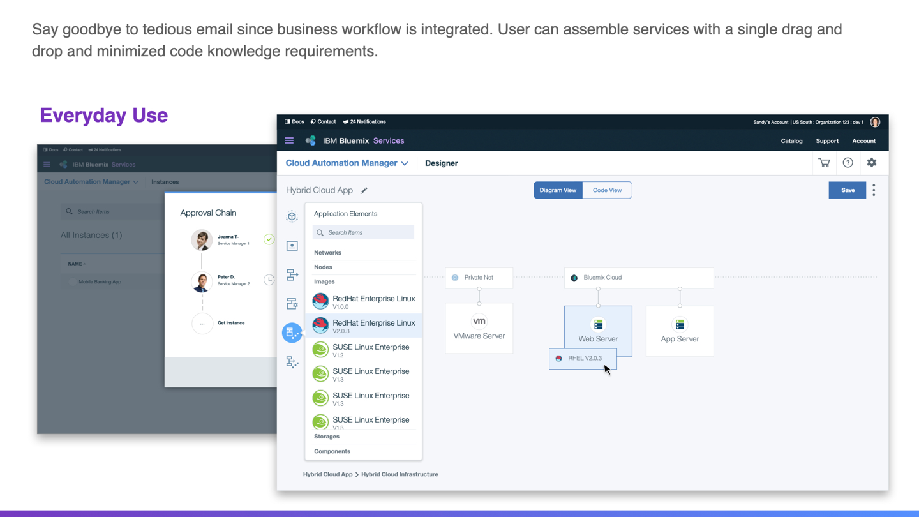Image resolution: width=919 pixels, height=517 pixels.
Task: Click the IBM Bluemix logo in Designer window
Action: tap(310, 140)
